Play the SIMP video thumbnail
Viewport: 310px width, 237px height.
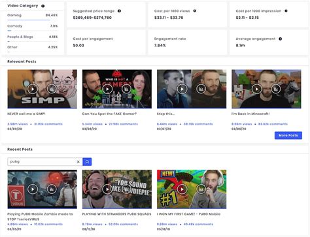pos(33,89)
